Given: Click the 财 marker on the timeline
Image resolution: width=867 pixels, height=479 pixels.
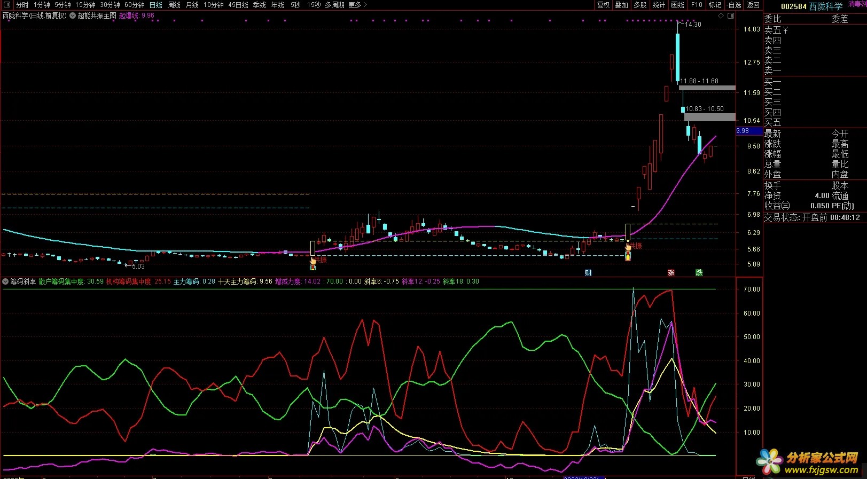Looking at the screenshot, I should 588,273.
